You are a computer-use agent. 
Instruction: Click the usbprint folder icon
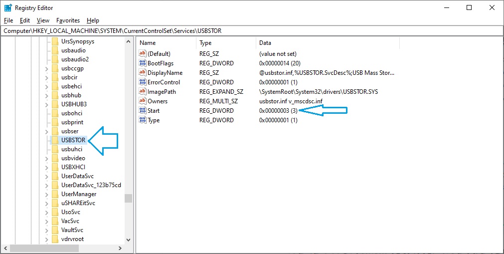55,122
